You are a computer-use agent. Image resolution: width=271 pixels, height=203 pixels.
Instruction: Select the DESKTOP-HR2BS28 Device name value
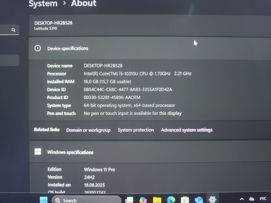click(103, 66)
